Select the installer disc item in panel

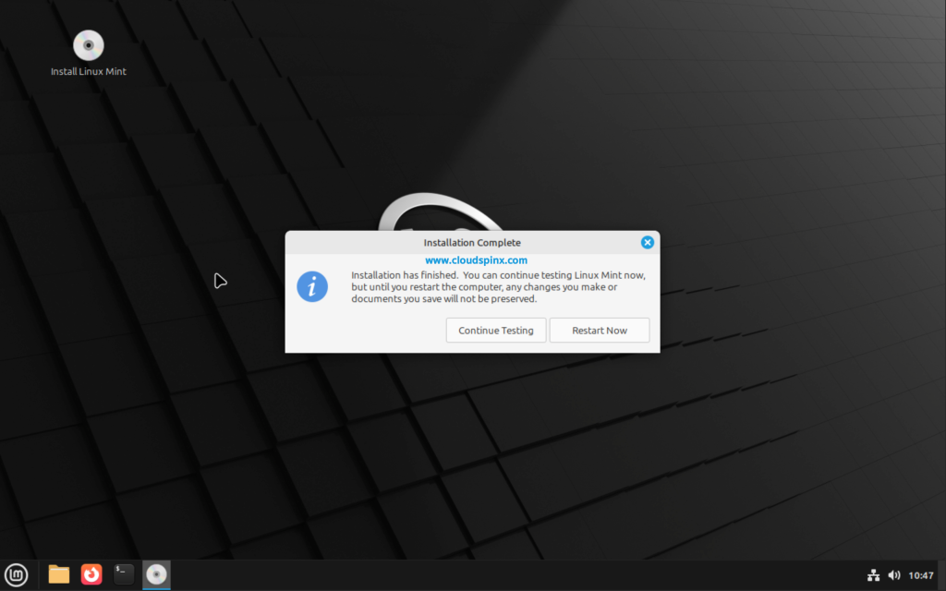156,574
